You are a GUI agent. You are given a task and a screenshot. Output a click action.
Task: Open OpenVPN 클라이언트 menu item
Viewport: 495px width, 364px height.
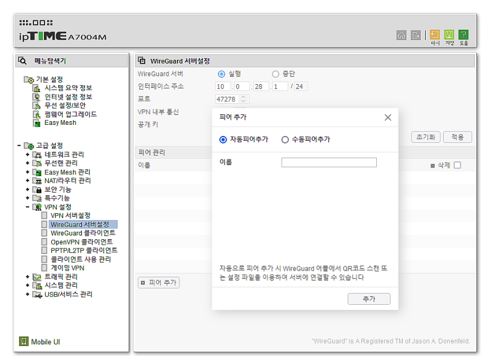82,242
